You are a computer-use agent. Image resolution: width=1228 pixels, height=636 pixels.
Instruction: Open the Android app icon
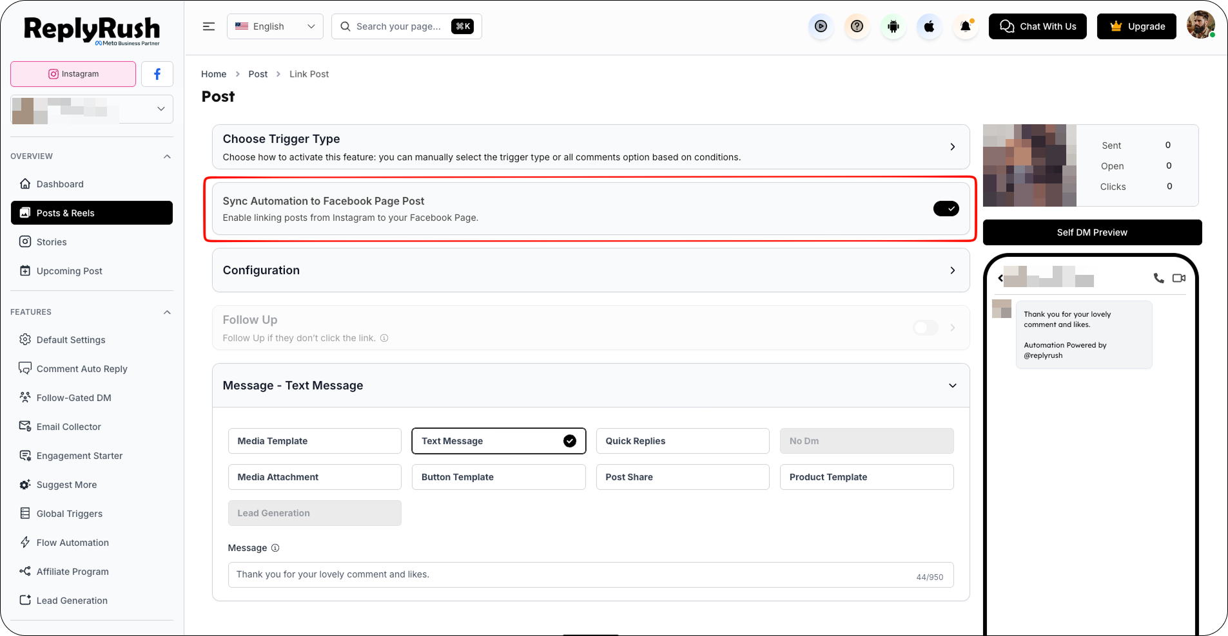893,26
